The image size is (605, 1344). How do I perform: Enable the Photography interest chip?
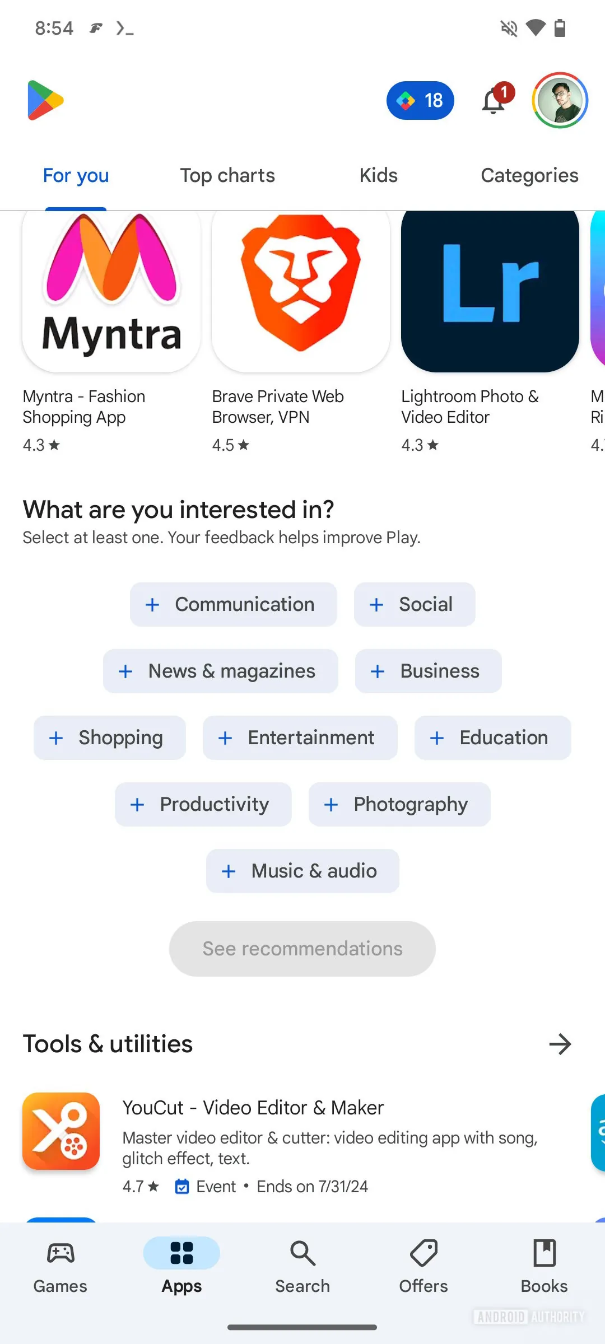pos(399,805)
